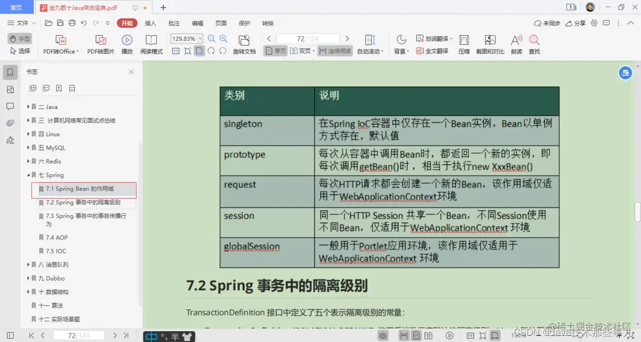The width and height of the screenshot is (641, 342).
Task: Switch to the 开始 tab
Action: 127,23
